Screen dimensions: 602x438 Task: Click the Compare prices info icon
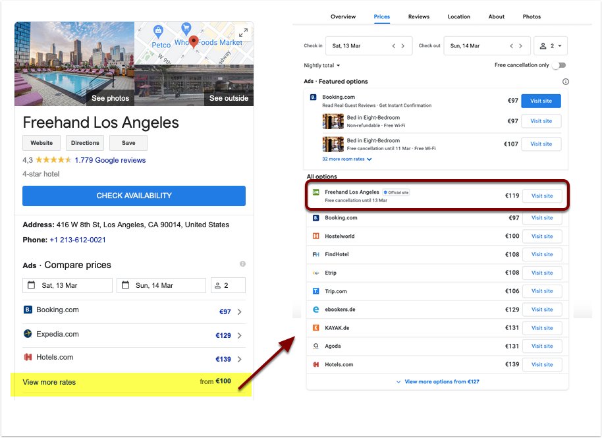[x=242, y=263]
